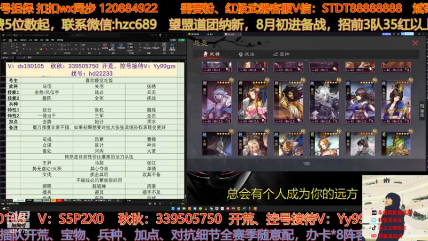Click the Windows Start icon on taskbar
Screen dimensions: 428x241
[173, 208]
